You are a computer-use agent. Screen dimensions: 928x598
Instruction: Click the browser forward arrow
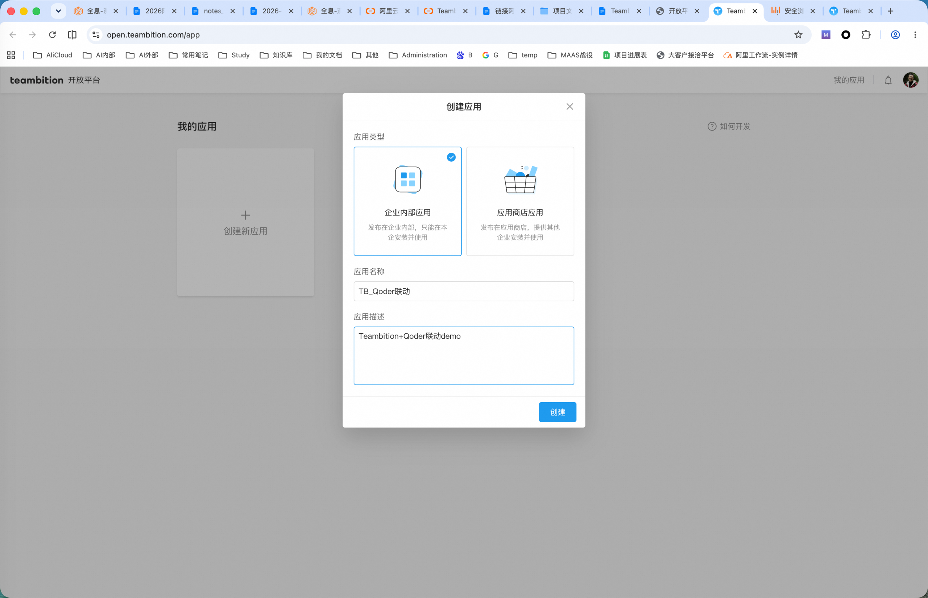(33, 35)
